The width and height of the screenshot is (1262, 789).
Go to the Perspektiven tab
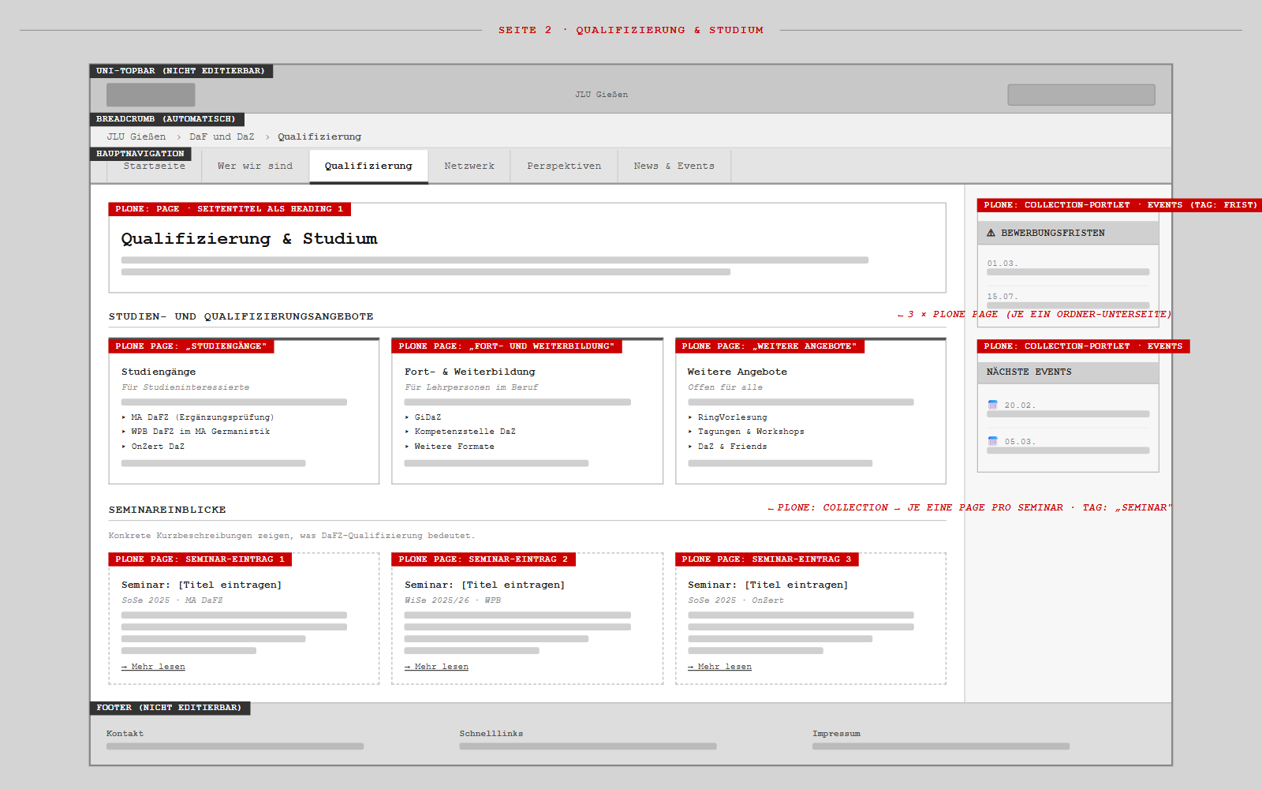pyautogui.click(x=564, y=166)
